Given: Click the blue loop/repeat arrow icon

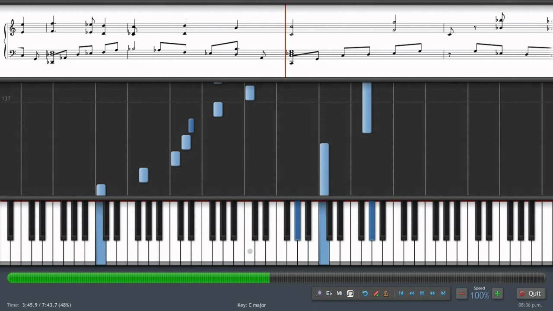Looking at the screenshot, I should [365, 293].
